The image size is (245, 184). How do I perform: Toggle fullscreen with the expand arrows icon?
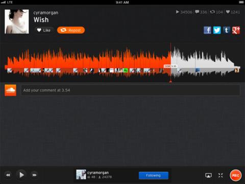pyautogui.click(x=220, y=175)
